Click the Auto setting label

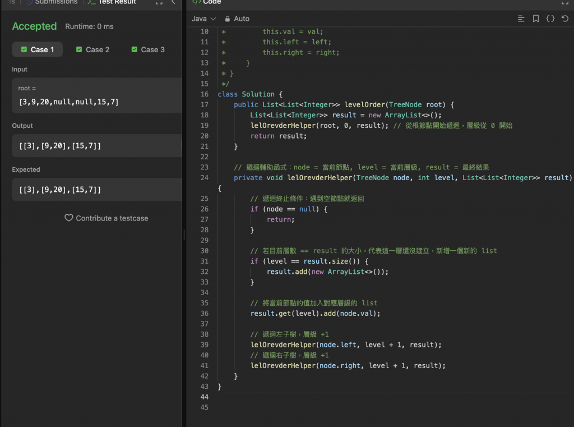(242, 19)
